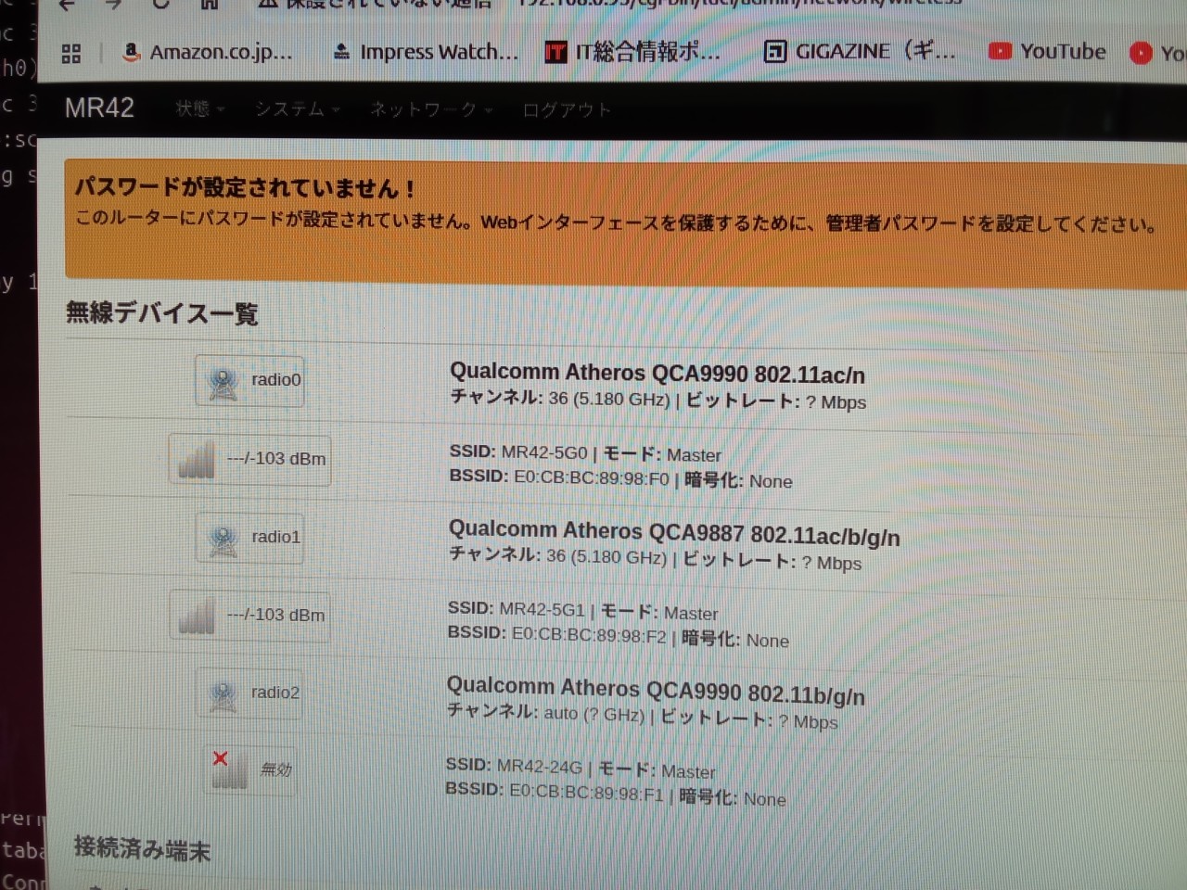Select ログアウト in the navigation bar
1187x890 pixels.
(x=567, y=110)
